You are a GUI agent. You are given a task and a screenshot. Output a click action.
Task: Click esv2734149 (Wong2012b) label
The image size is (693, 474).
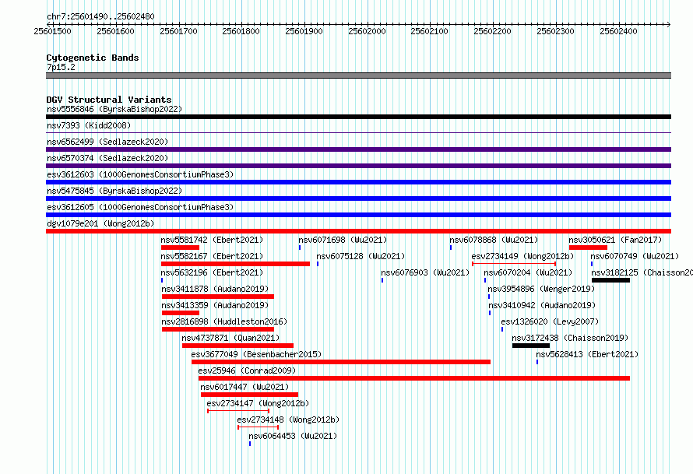point(522,256)
